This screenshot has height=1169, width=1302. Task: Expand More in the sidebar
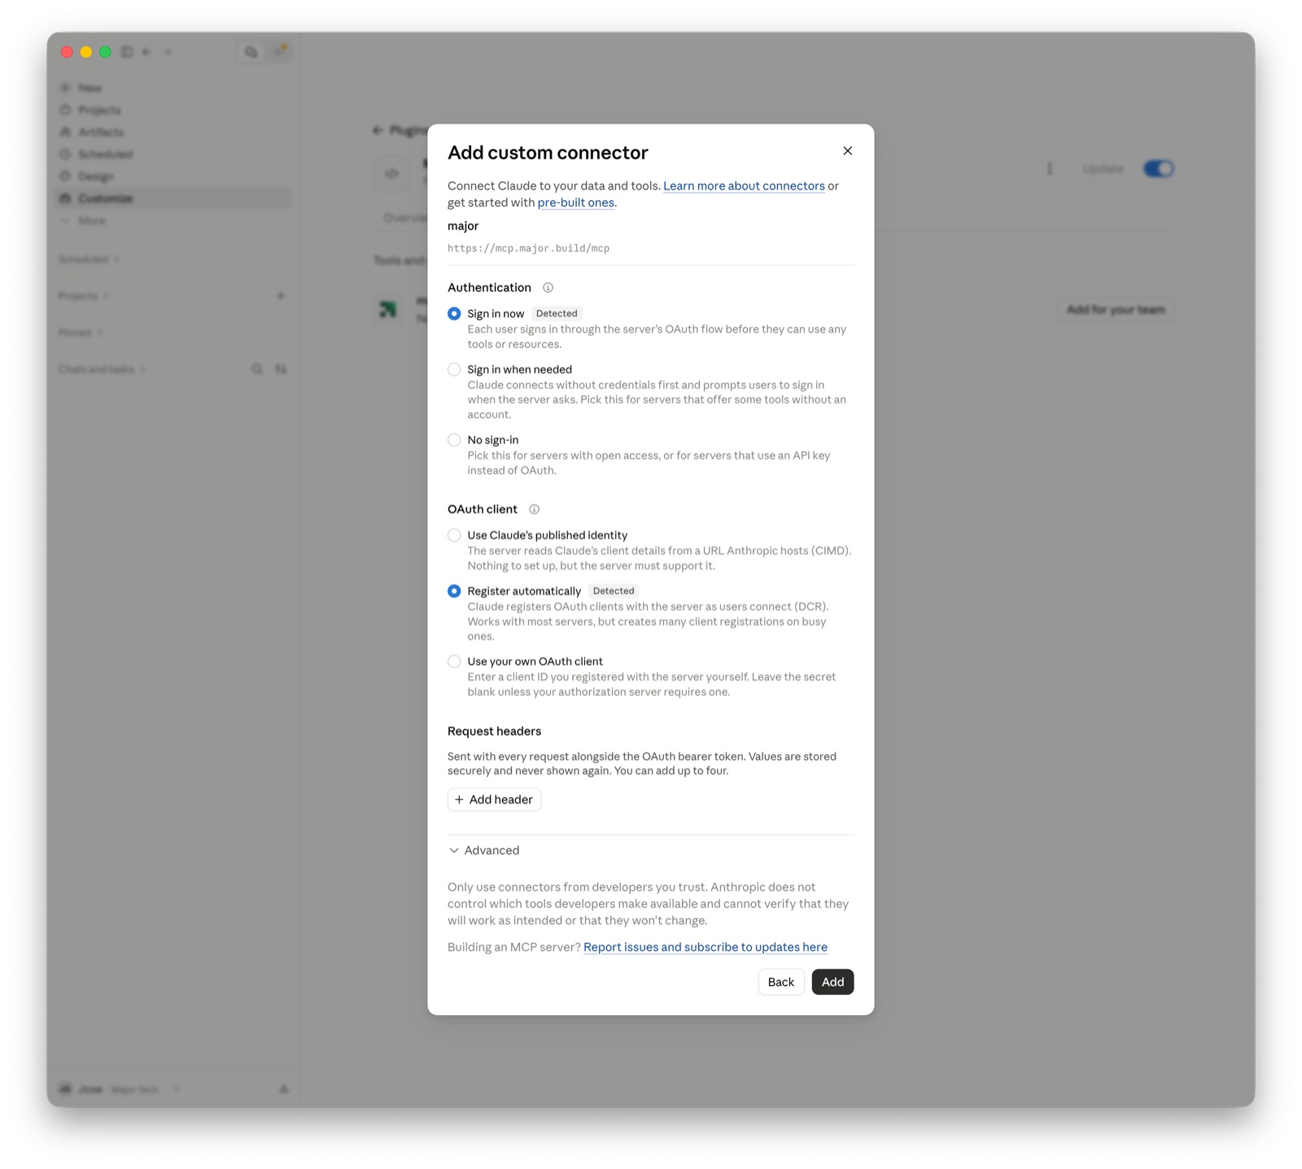click(x=84, y=221)
